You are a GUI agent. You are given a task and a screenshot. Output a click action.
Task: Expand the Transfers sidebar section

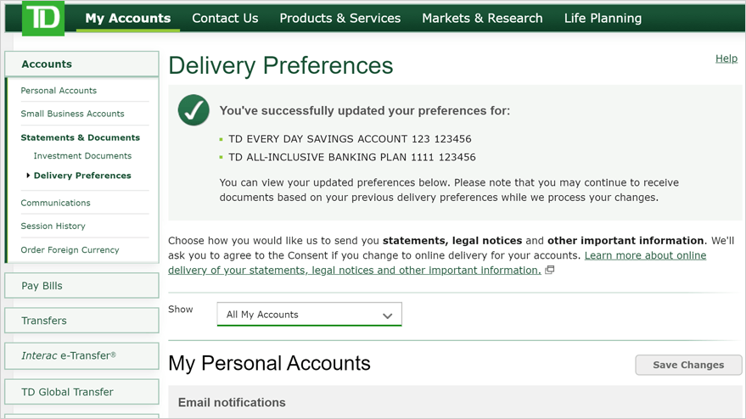pyautogui.click(x=81, y=321)
